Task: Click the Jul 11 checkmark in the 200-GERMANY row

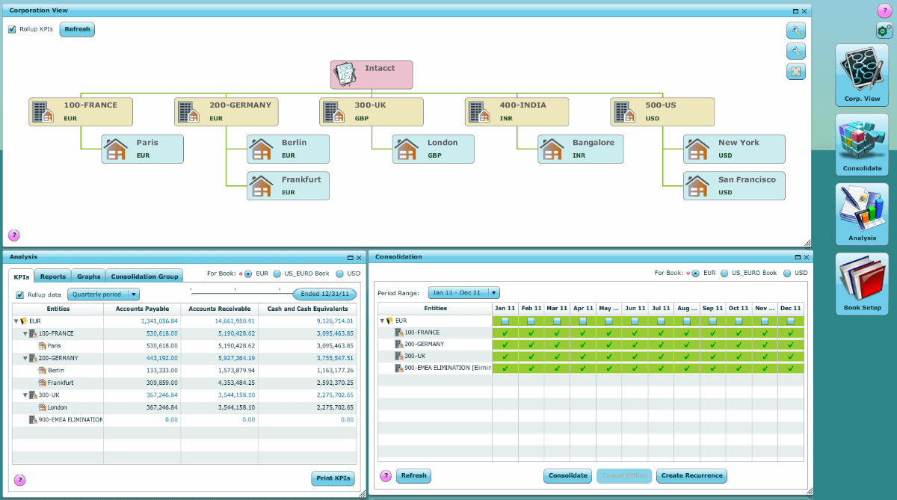Action: [x=661, y=345]
